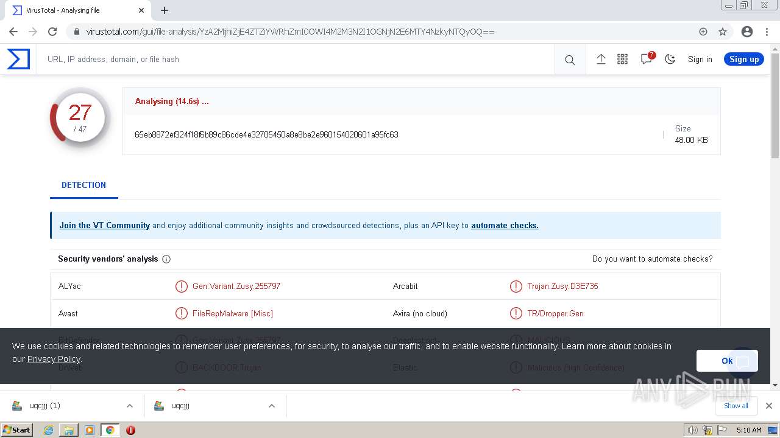Click the search magnifier icon
780x438 pixels.
[x=570, y=60]
